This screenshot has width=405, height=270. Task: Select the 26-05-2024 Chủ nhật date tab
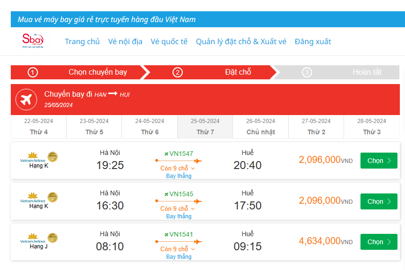click(x=261, y=126)
